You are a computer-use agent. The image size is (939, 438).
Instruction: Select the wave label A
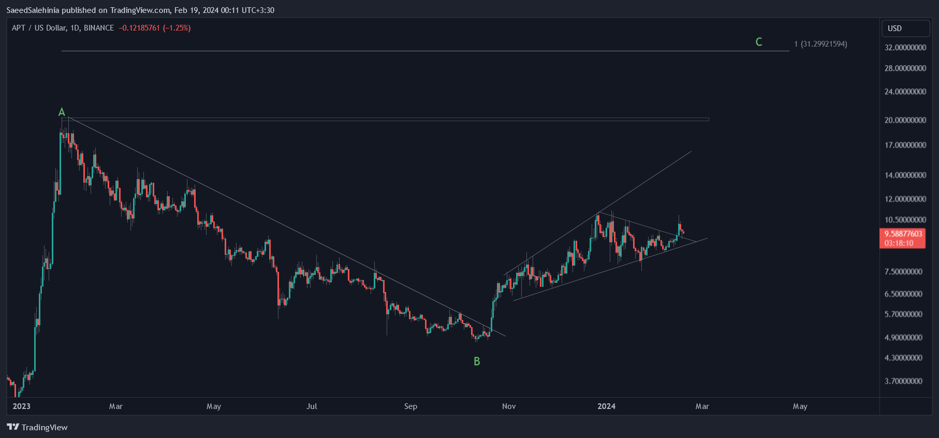pos(62,112)
